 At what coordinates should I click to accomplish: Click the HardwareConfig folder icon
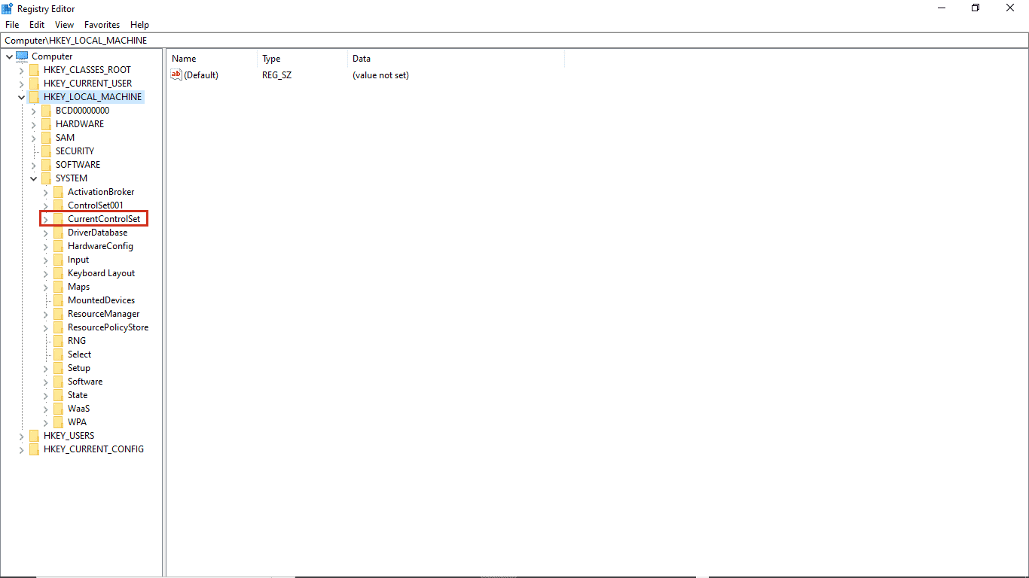coord(58,246)
